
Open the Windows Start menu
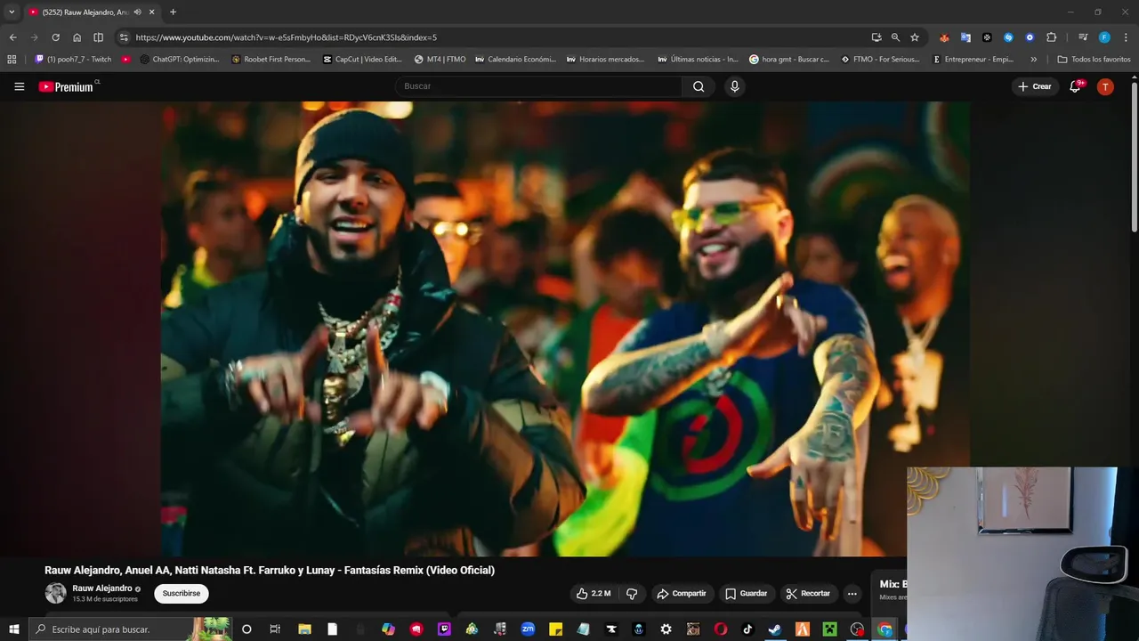14,629
